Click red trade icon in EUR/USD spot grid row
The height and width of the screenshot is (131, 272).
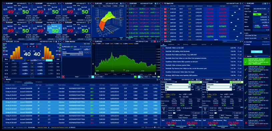165,9
